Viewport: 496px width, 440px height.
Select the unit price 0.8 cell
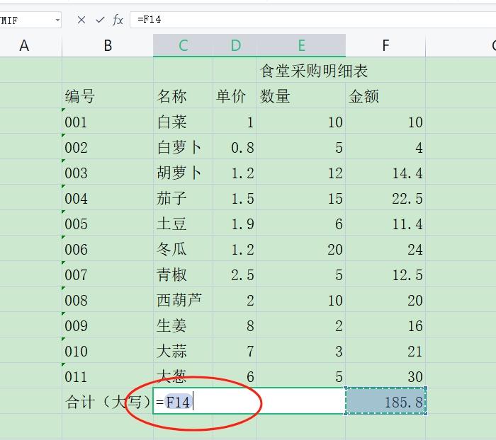(235, 147)
